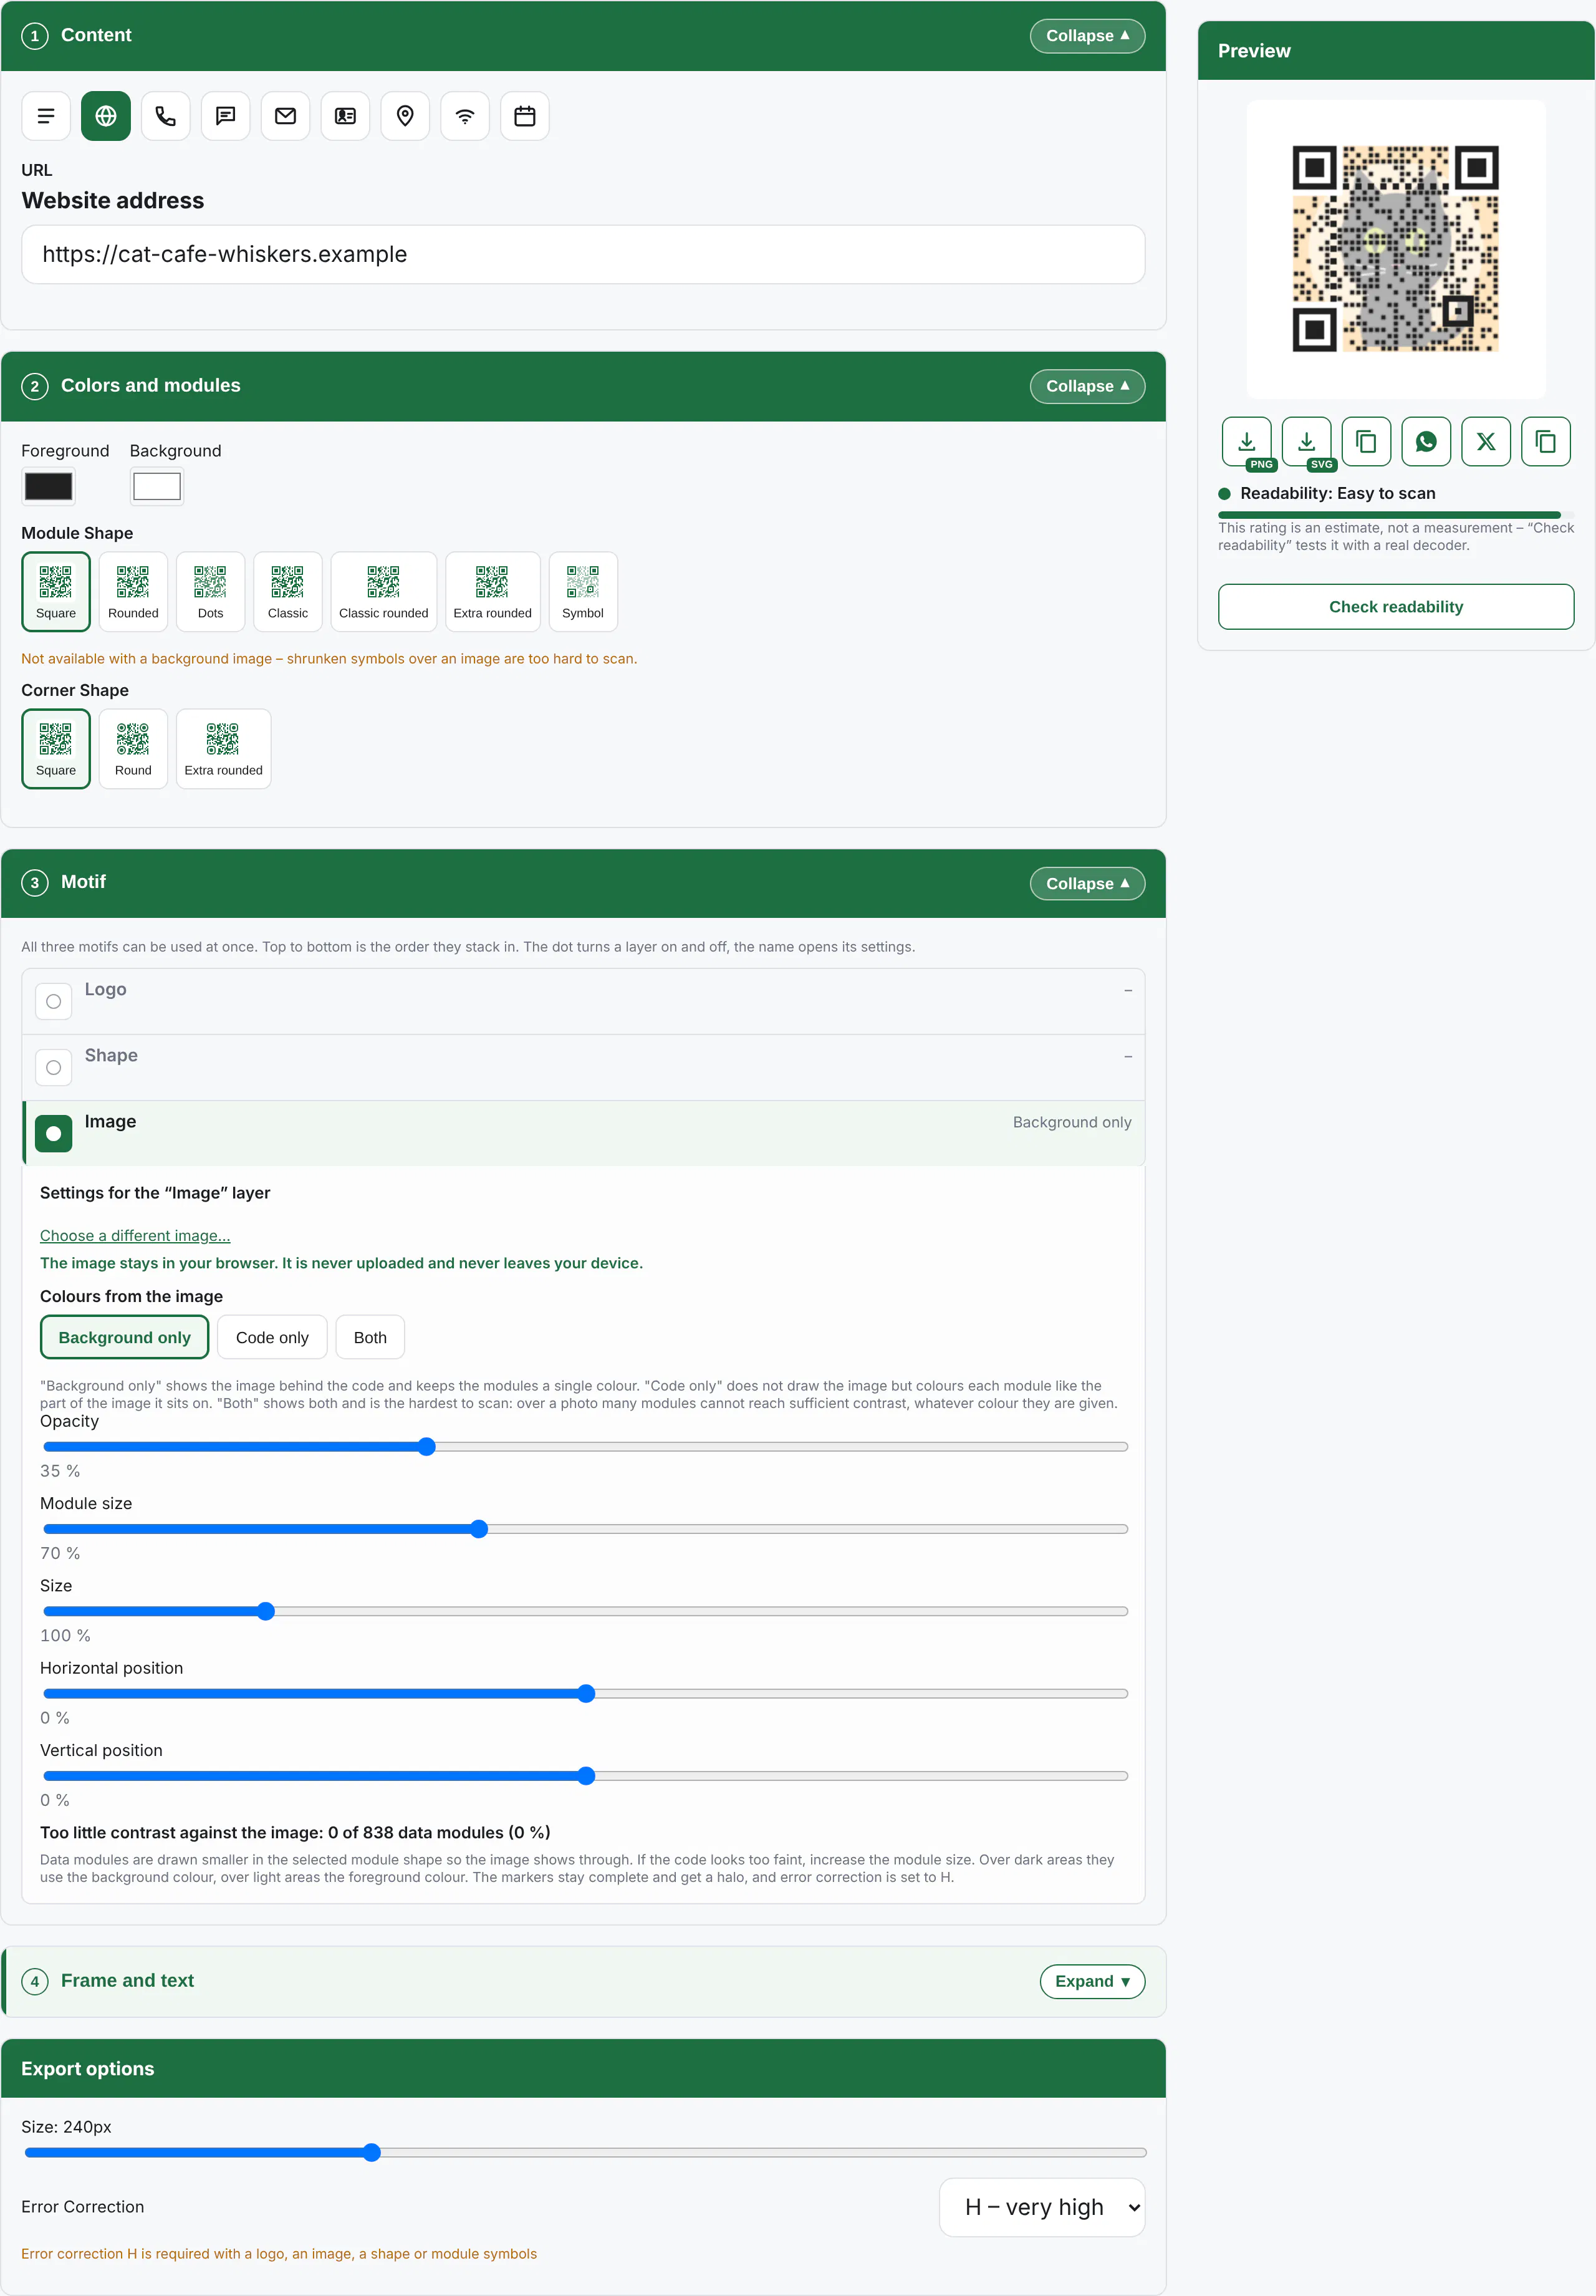Download the QR code as SVG
The width and height of the screenshot is (1596, 2296).
tap(1307, 442)
